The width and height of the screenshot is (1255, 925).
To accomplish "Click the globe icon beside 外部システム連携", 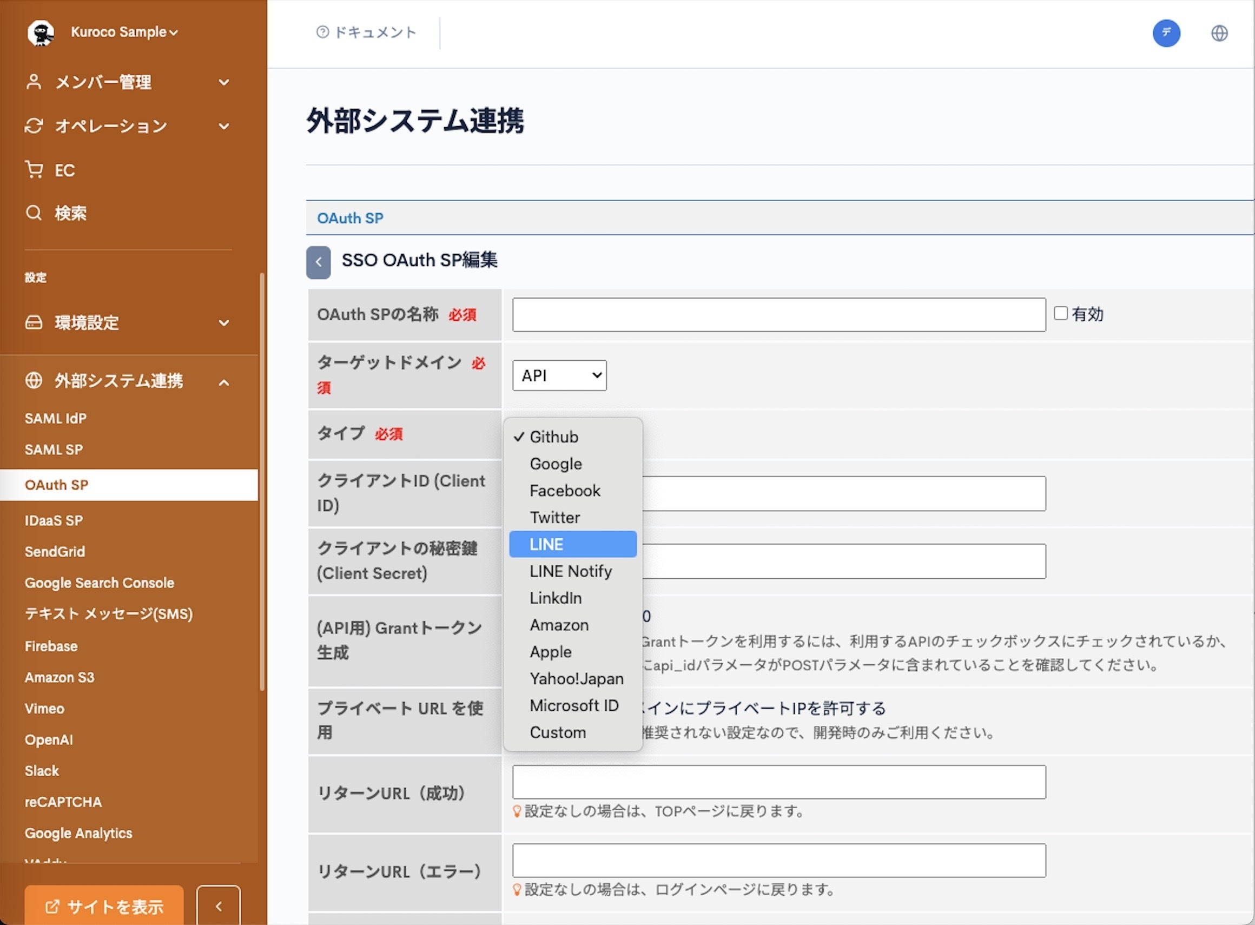I will click(x=34, y=381).
